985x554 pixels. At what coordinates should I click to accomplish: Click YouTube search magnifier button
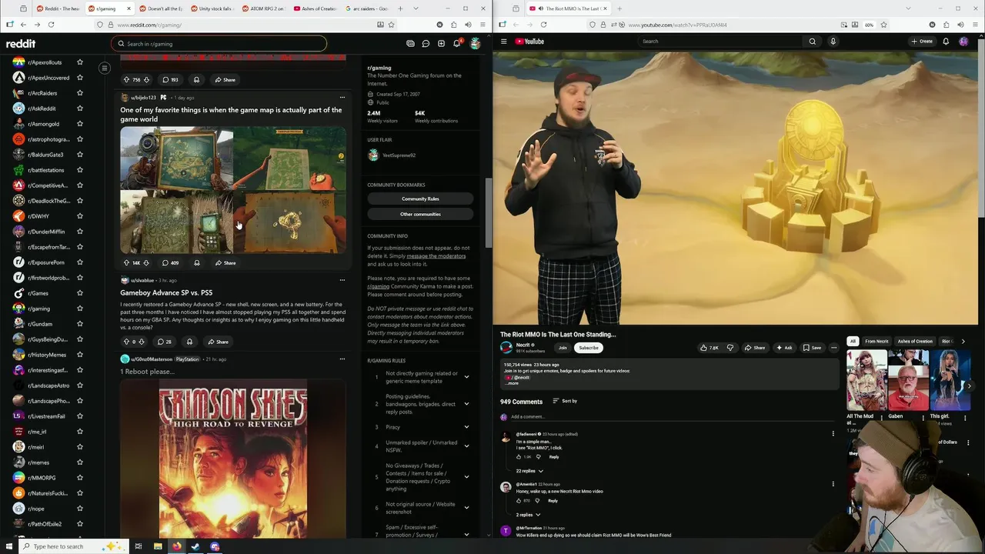pyautogui.click(x=812, y=42)
